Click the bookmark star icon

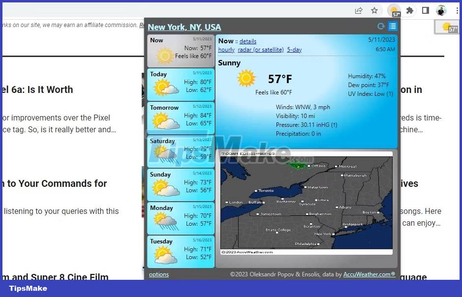pyautogui.click(x=375, y=10)
